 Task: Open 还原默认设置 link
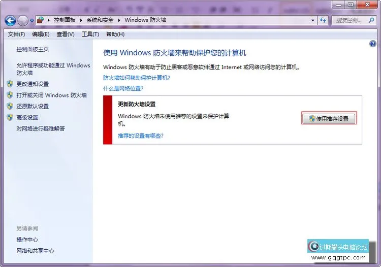coord(33,106)
